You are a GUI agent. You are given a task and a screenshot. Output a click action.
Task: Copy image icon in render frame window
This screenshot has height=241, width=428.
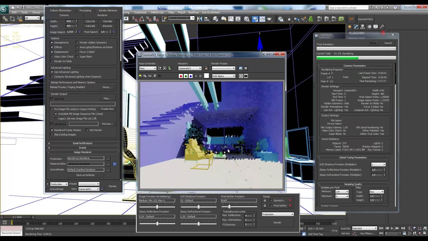(145, 76)
